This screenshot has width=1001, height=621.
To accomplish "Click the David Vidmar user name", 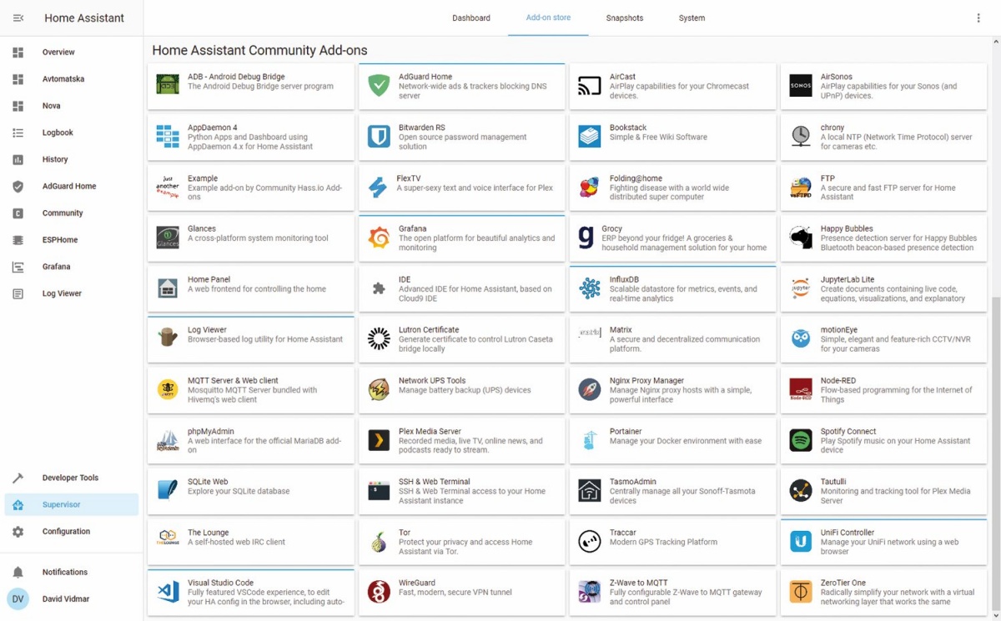I will [x=66, y=599].
